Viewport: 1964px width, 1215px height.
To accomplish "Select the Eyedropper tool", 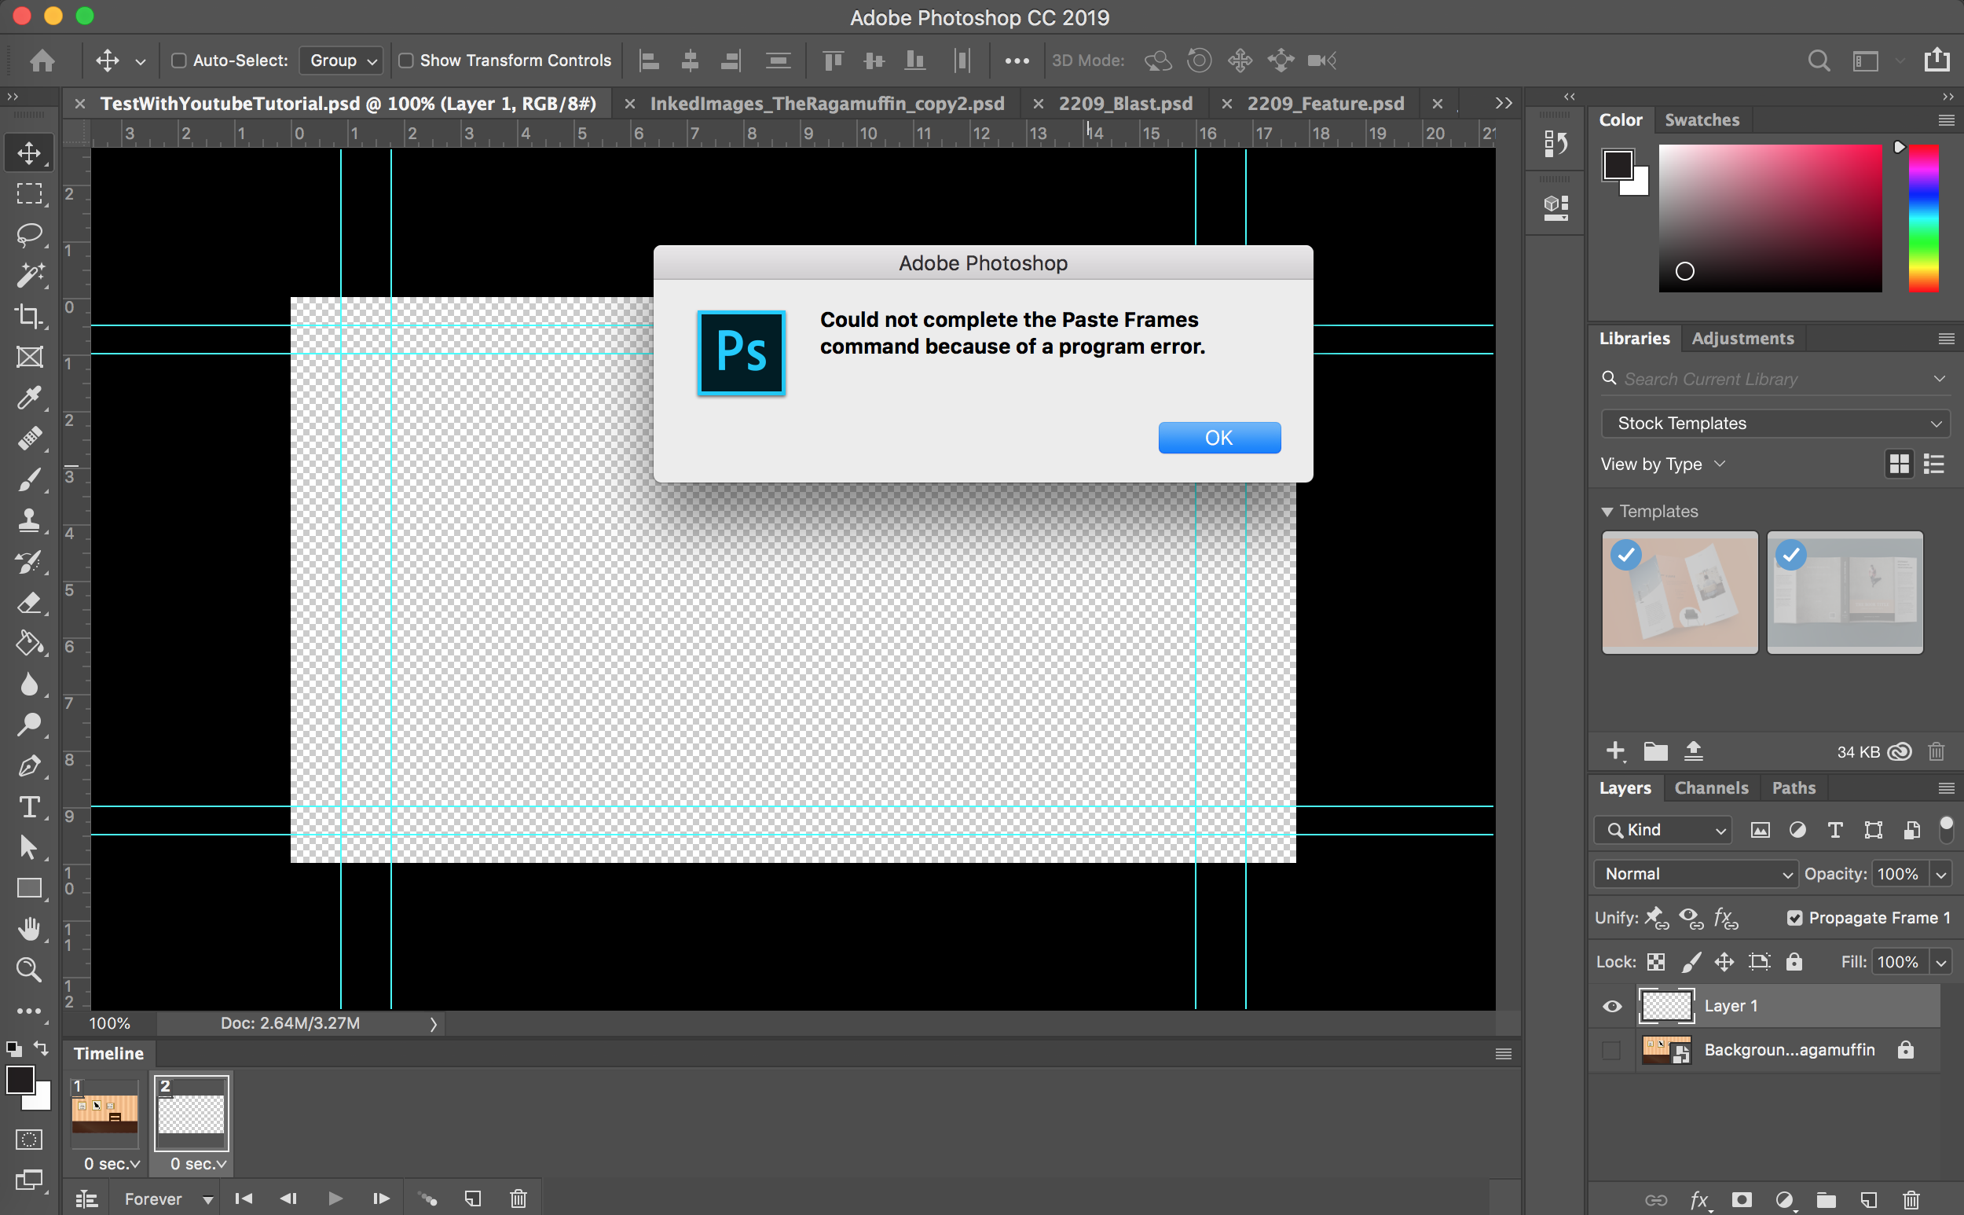I will (x=30, y=398).
